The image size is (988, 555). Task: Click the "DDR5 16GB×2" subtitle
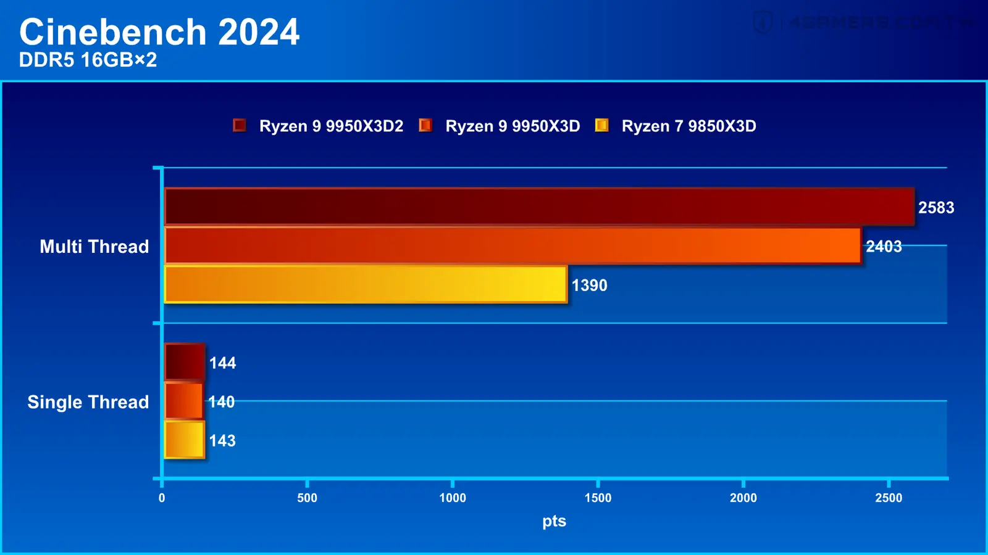(88, 60)
